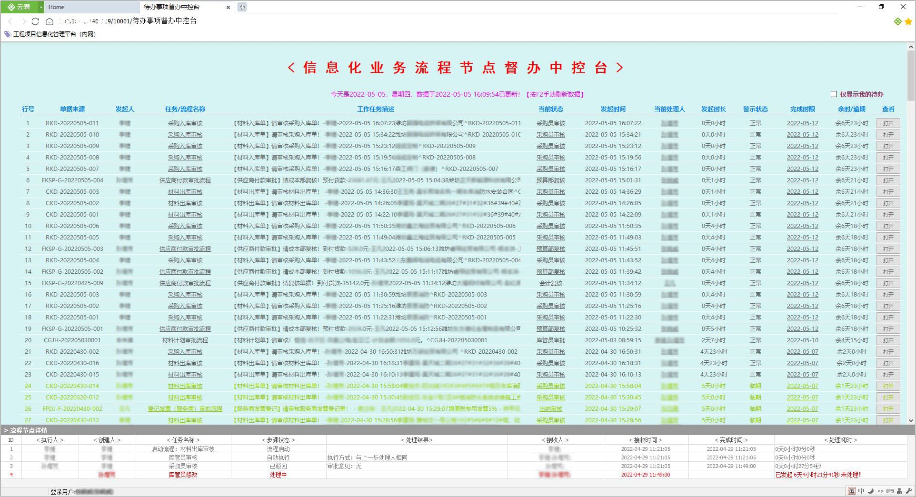The height and width of the screenshot is (497, 916).
Task: Click 会计复核 status link in row 15
Action: click(x=551, y=283)
